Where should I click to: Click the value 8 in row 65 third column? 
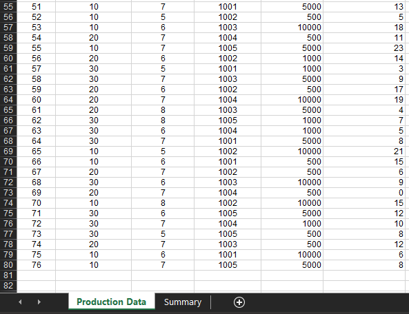coord(163,110)
